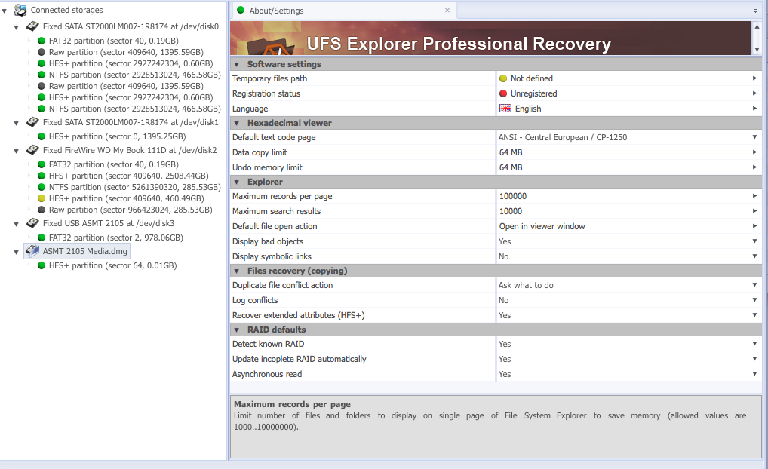
Task: Click the FireWire WD My Book disk icon
Action: click(x=32, y=150)
